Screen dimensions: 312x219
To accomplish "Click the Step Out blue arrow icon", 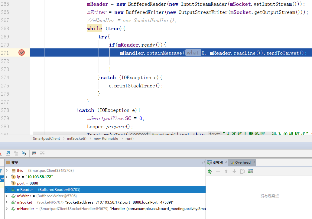I will [x=8, y=153].
